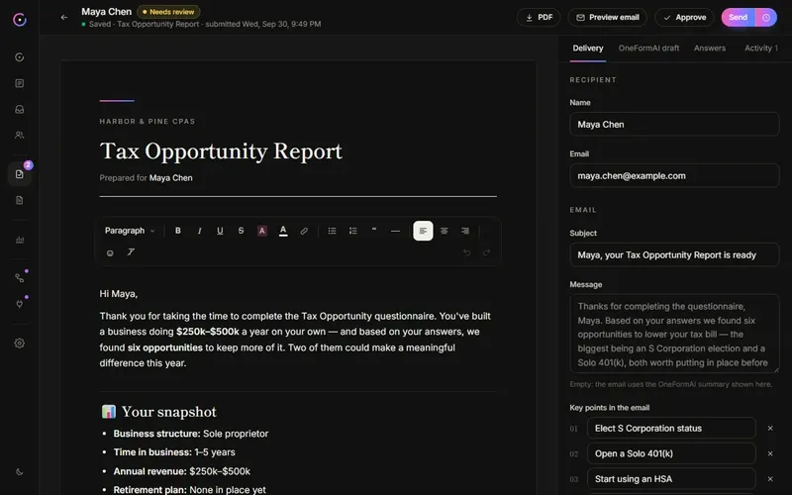The height and width of the screenshot is (495, 792).
Task: Open the settings gear icon
Action: (19, 343)
